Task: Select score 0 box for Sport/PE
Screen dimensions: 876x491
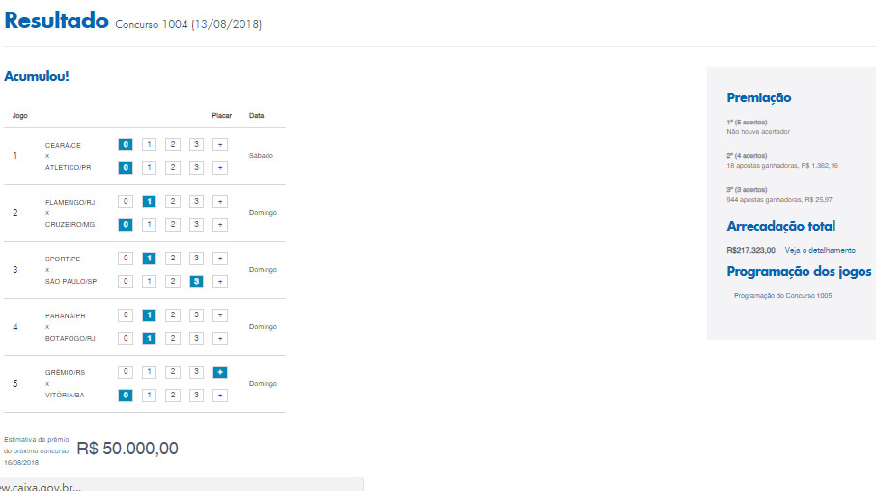Action: click(126, 259)
